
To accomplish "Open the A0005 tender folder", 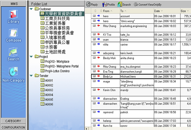I will click(x=47, y=99).
